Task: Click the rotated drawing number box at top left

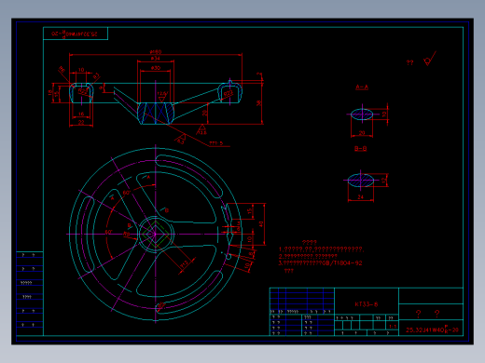Action: click(x=76, y=34)
